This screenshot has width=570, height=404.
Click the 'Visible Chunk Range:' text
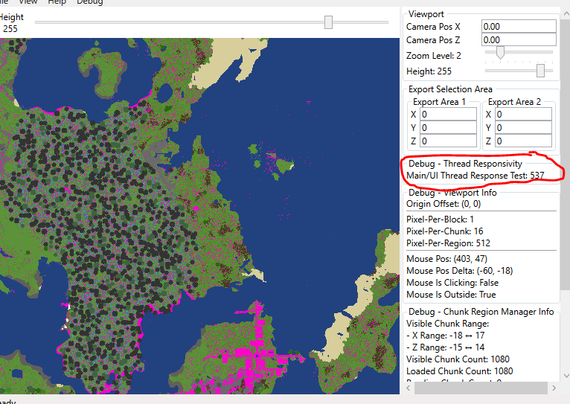[x=447, y=324]
